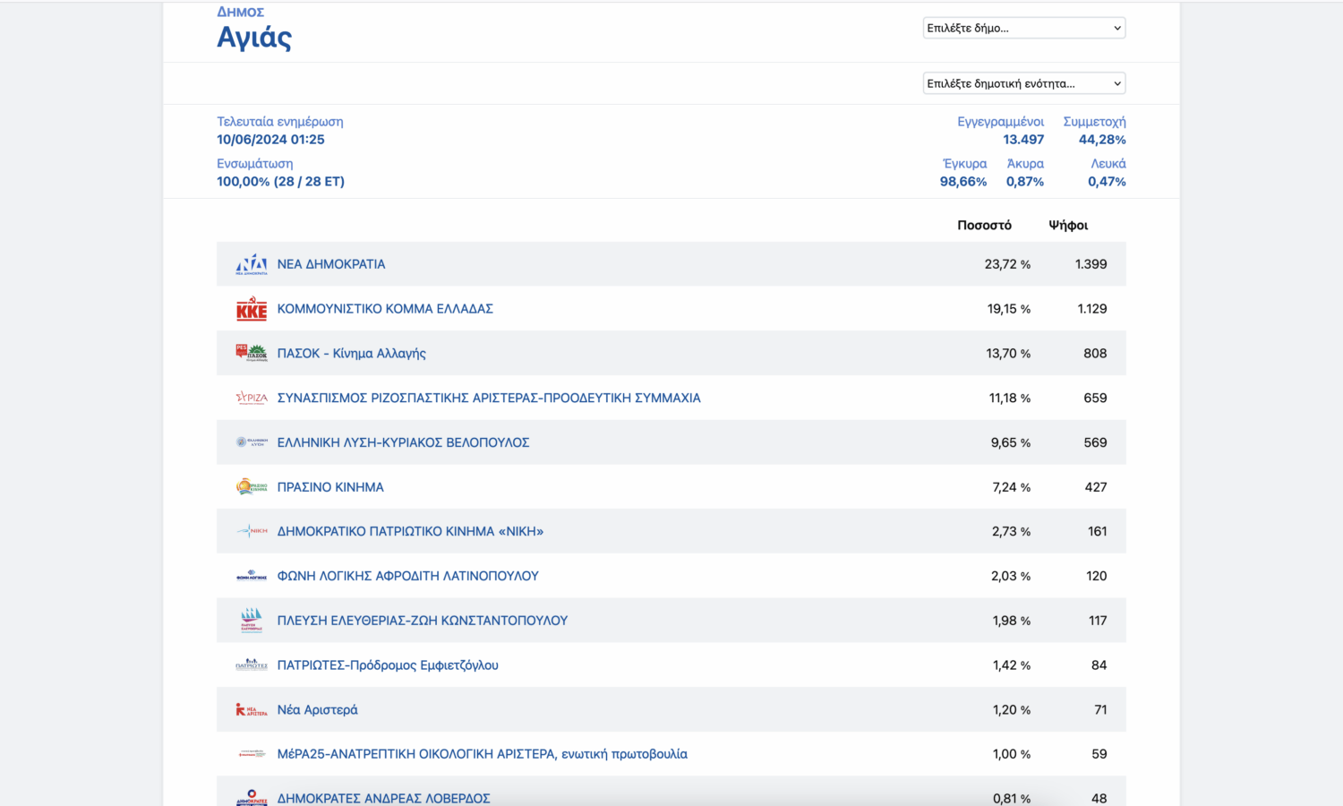Open the ΝΕΑ ΔΗΜΟΚΡΑΤΙΑ party link
Viewport: 1343px width, 806px height.
click(331, 264)
